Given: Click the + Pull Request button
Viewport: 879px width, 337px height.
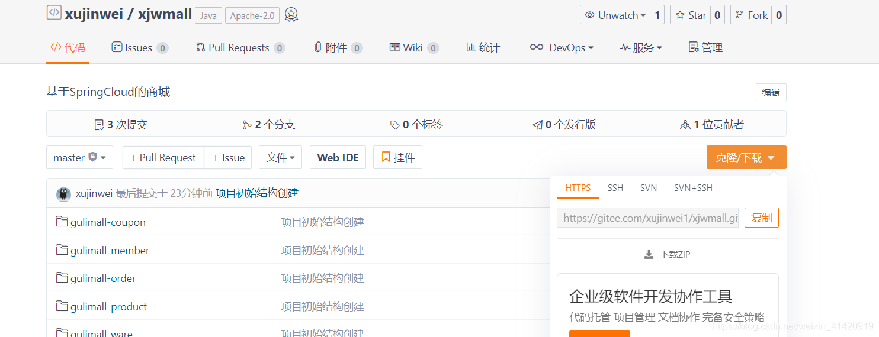Looking at the screenshot, I should [x=163, y=158].
